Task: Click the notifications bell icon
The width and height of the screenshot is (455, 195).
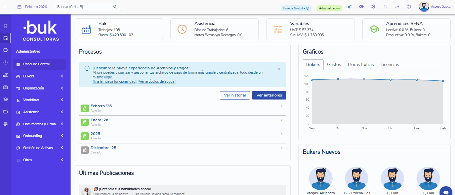Action: point(385,7)
